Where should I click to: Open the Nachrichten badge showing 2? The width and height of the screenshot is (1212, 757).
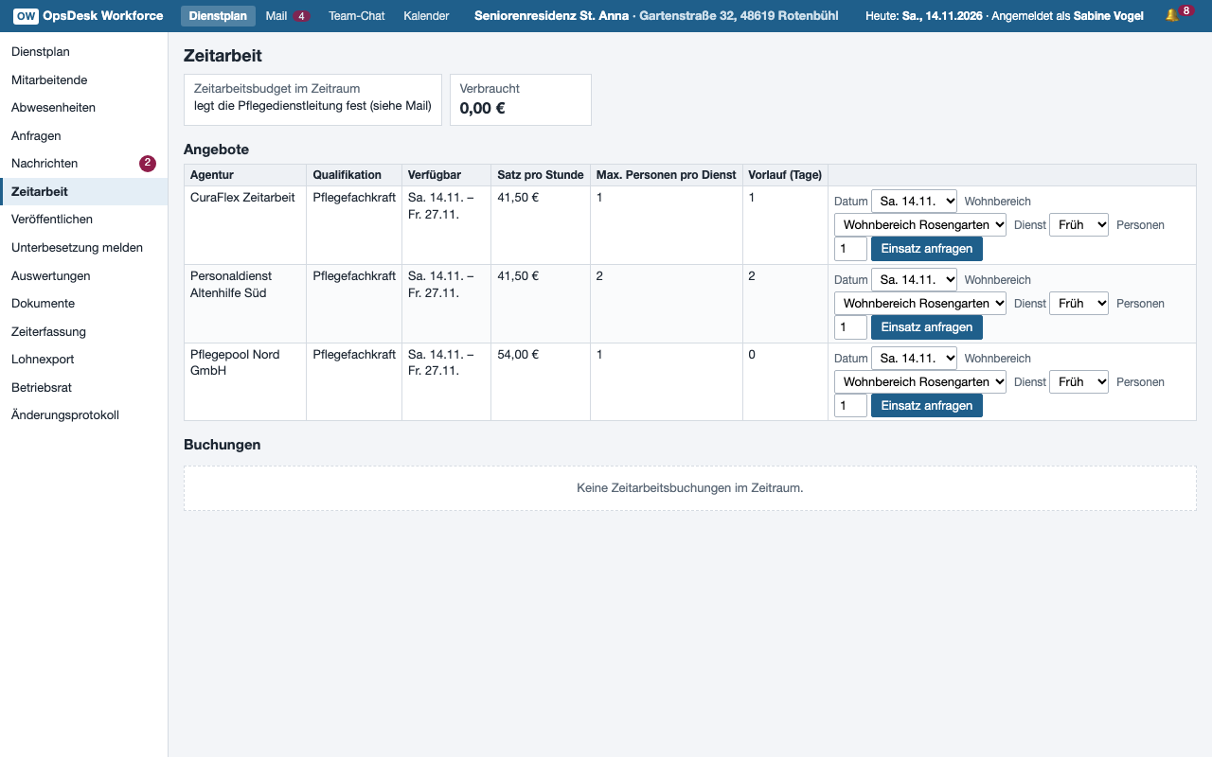coord(148,164)
